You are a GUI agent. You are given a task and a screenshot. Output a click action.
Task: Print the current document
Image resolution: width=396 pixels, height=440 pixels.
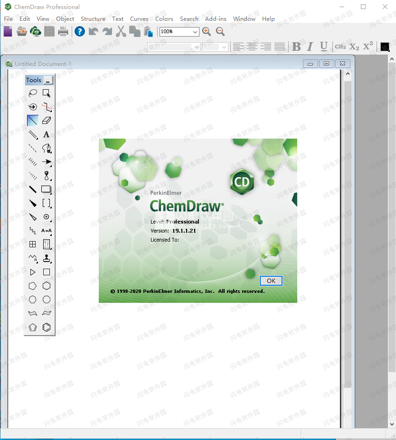(x=63, y=31)
